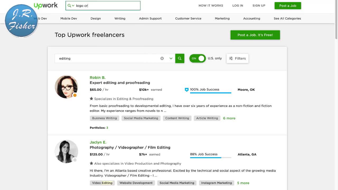This screenshot has width=338, height=190.
Task: Select the Business Writing skill tag
Action: click(104, 118)
